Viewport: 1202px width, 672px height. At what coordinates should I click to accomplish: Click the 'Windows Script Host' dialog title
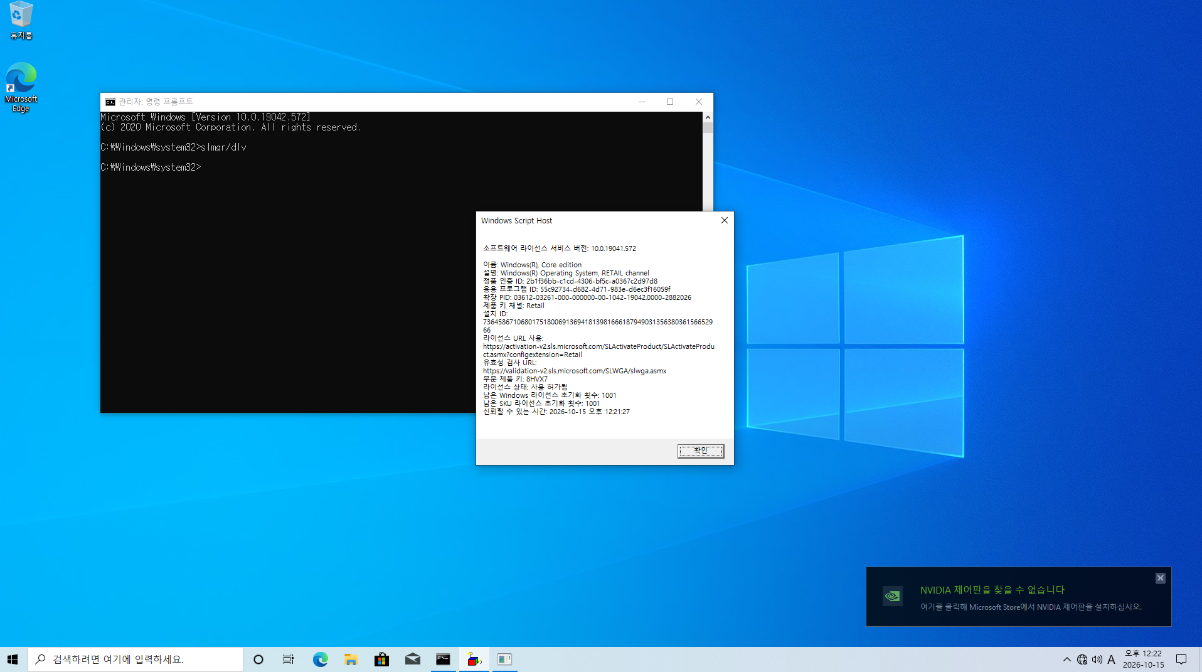pos(516,221)
